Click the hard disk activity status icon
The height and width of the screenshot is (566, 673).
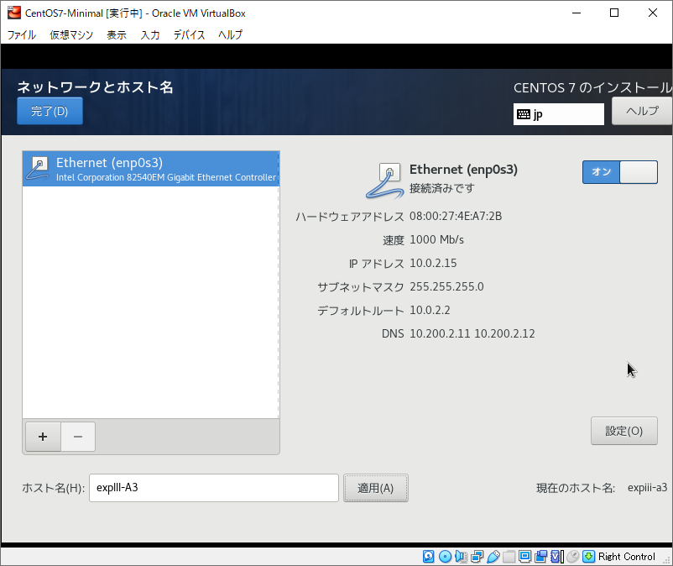[429, 556]
